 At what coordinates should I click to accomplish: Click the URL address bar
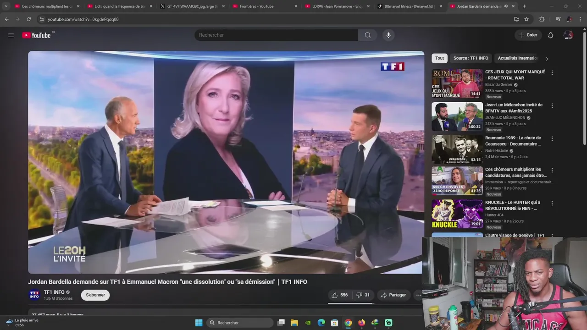[275, 19]
